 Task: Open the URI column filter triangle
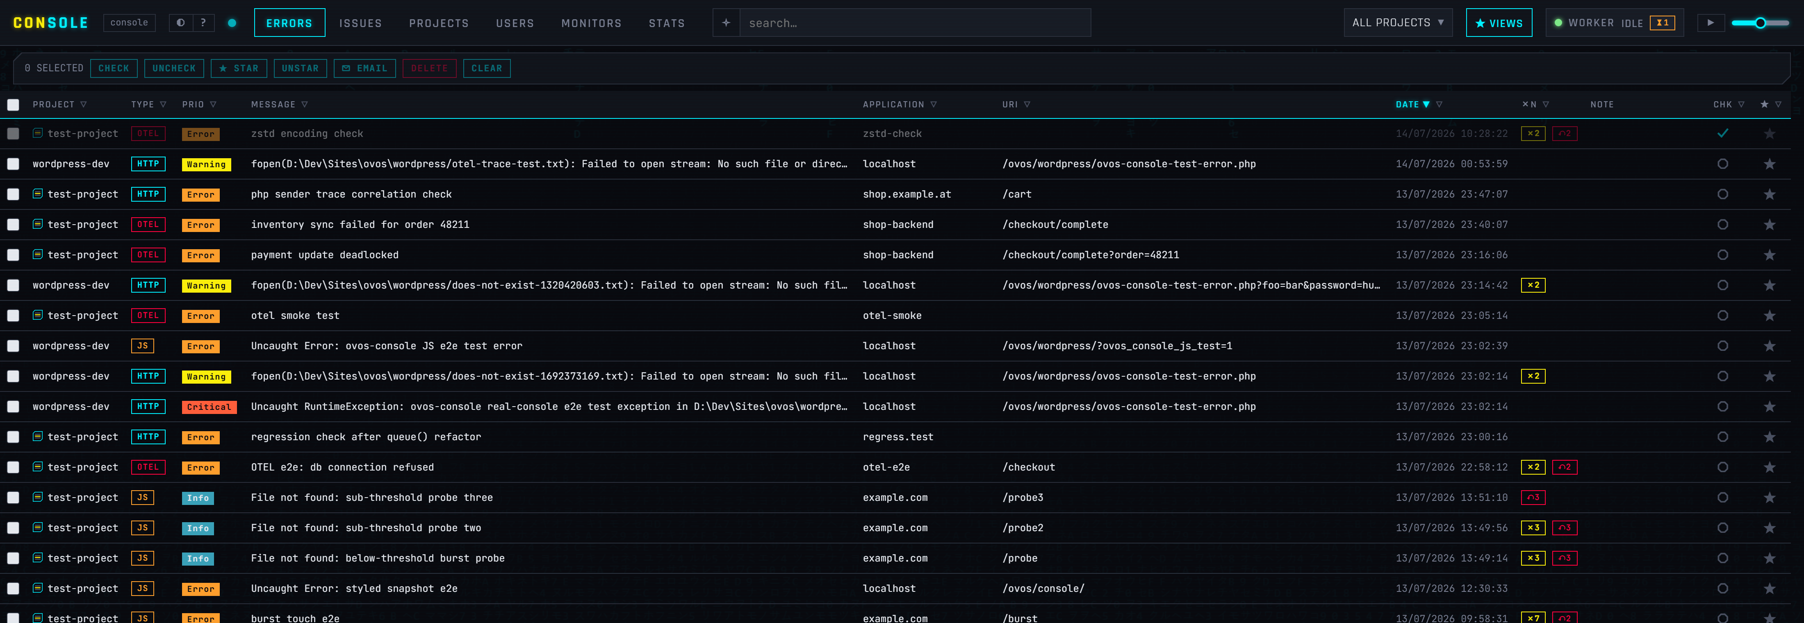1027,104
